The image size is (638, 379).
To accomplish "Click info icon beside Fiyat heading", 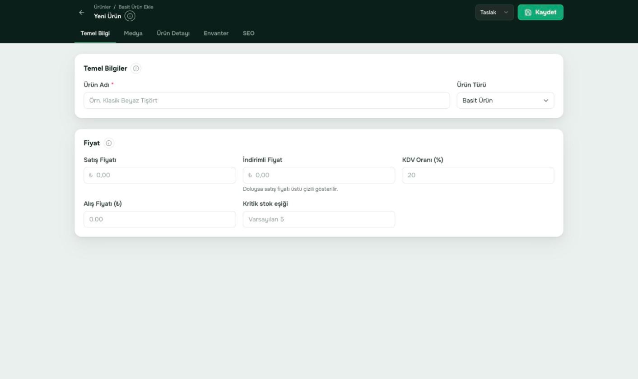I will (109, 143).
